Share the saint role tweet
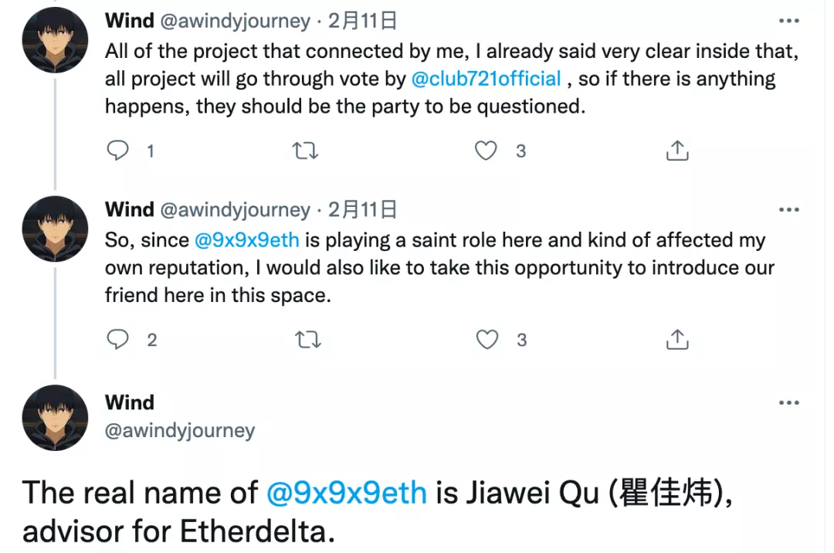Image resolution: width=834 pixels, height=553 pixels. coord(677,339)
